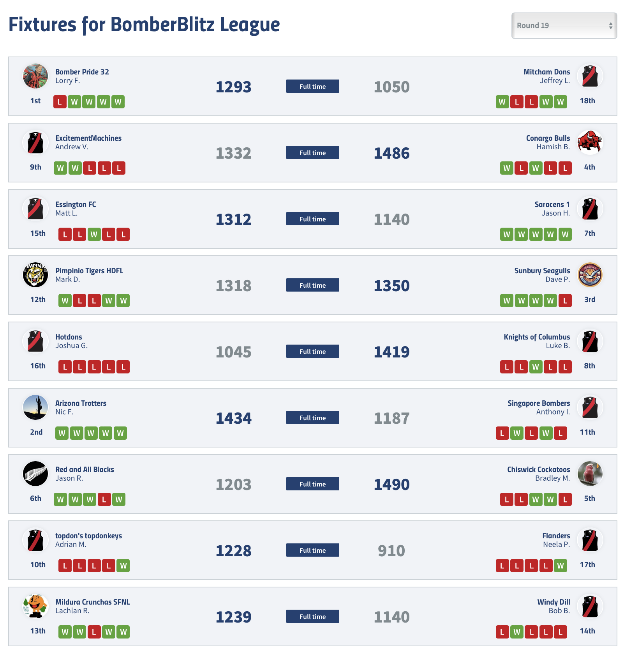This screenshot has width=624, height=658.
Task: Click Full time button for Bomber Pride match
Action: pos(313,86)
